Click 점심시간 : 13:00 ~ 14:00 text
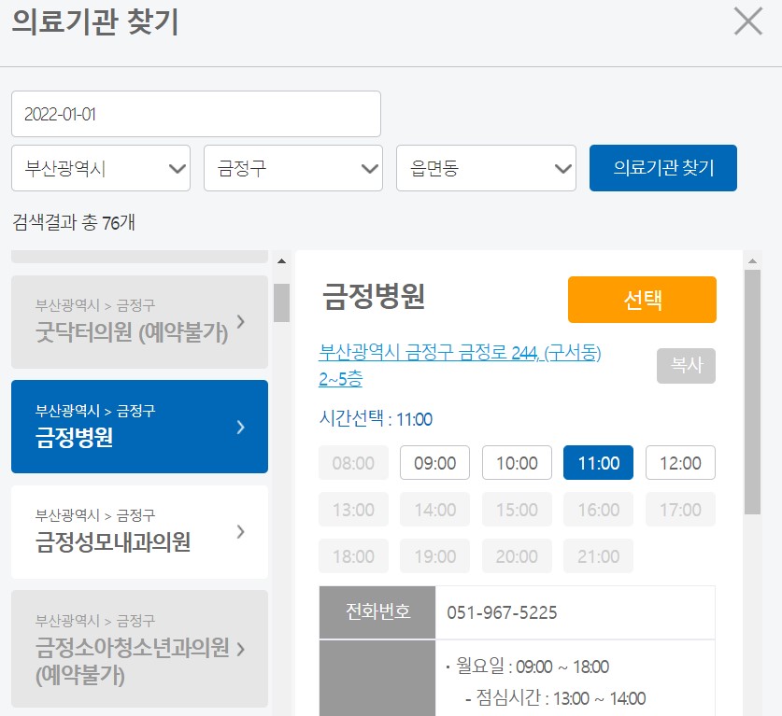The width and height of the screenshot is (782, 716). (561, 698)
